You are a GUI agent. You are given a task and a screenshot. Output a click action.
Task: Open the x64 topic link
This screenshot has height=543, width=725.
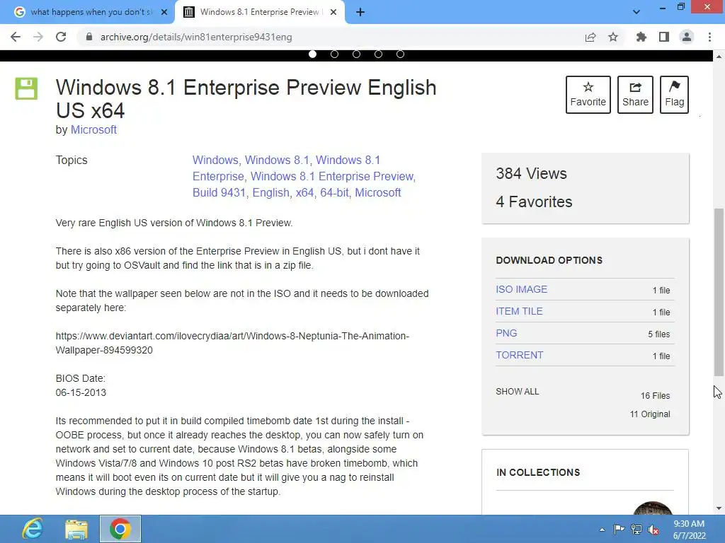point(304,192)
